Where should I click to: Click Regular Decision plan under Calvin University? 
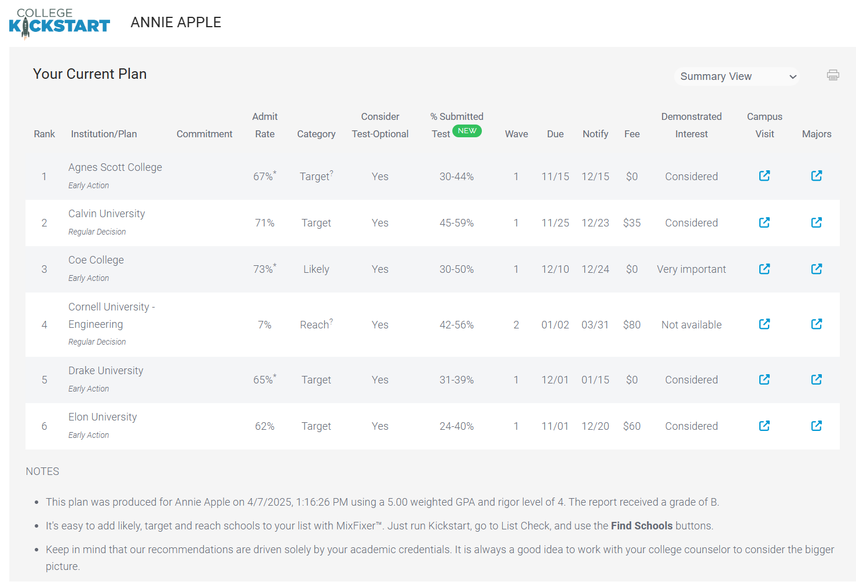coord(97,232)
